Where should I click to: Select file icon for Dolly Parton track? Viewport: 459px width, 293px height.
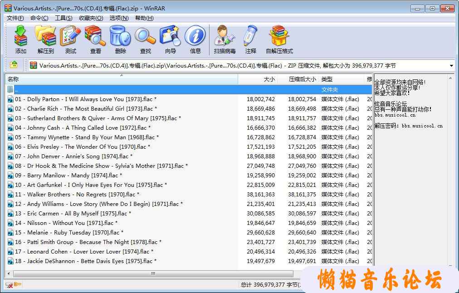[x=10, y=99]
